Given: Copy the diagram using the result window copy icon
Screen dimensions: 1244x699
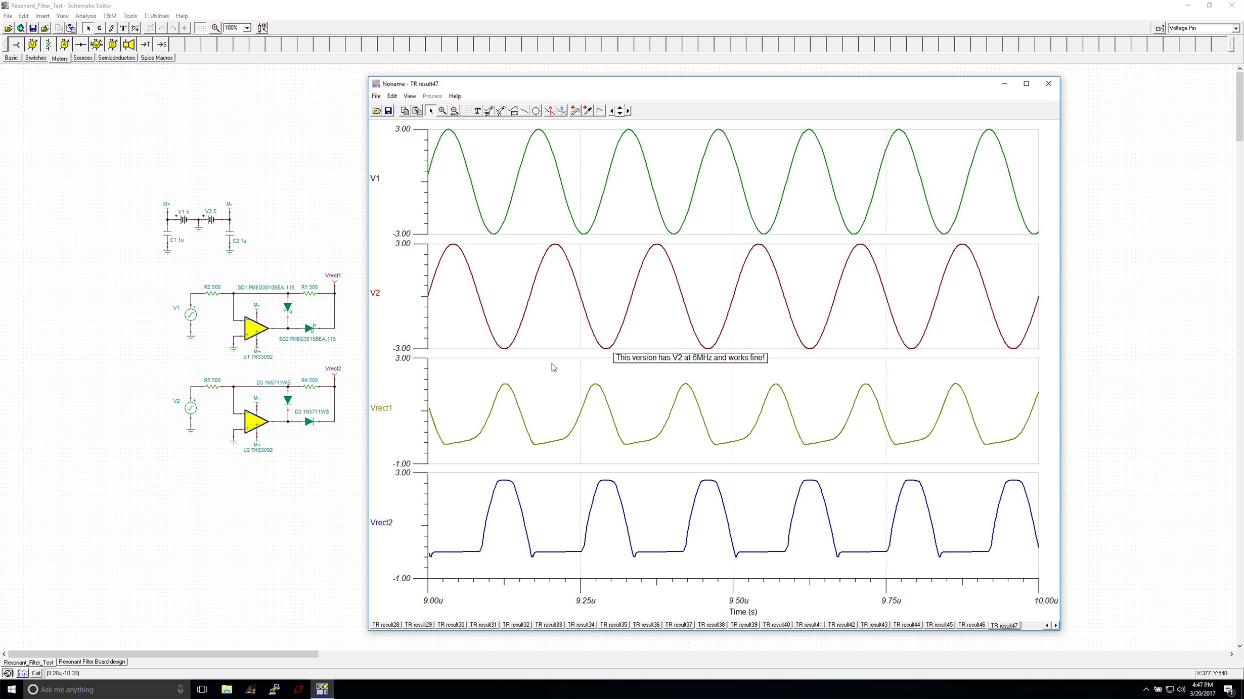Looking at the screenshot, I should click(x=405, y=111).
